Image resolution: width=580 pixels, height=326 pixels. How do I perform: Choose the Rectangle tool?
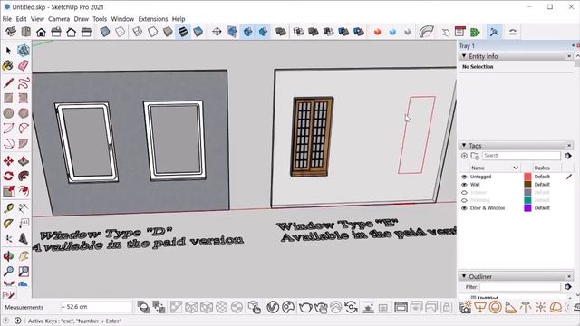click(x=8, y=98)
